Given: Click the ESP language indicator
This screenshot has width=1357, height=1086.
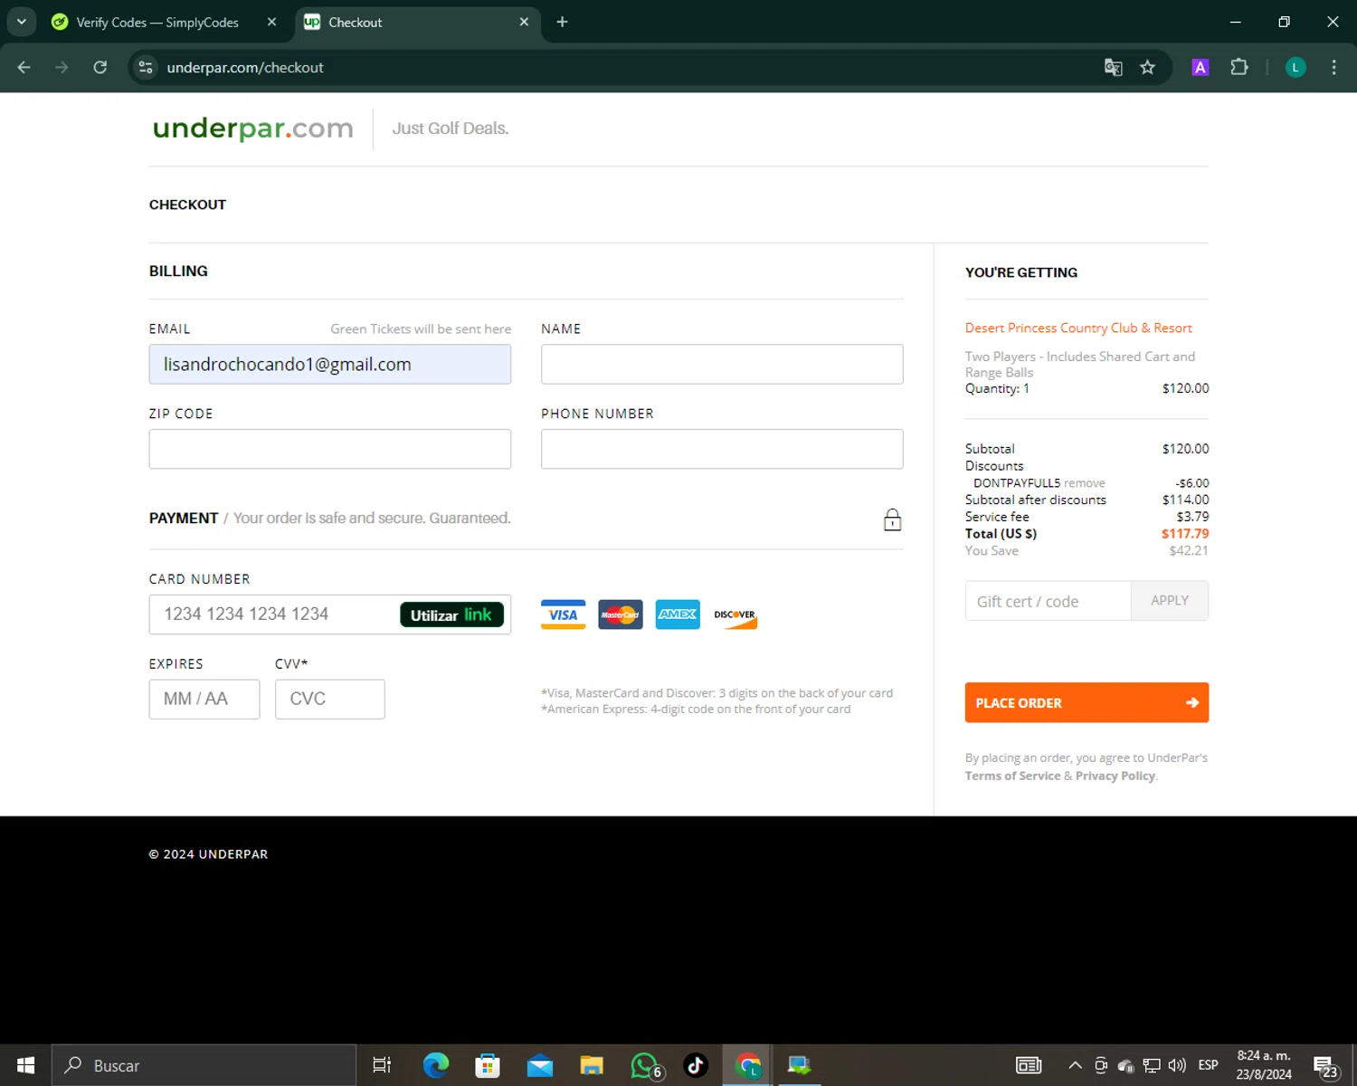Looking at the screenshot, I should click(1208, 1065).
